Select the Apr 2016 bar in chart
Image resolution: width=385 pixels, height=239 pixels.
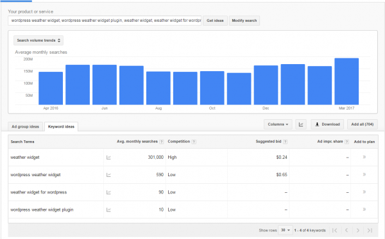(x=51, y=88)
